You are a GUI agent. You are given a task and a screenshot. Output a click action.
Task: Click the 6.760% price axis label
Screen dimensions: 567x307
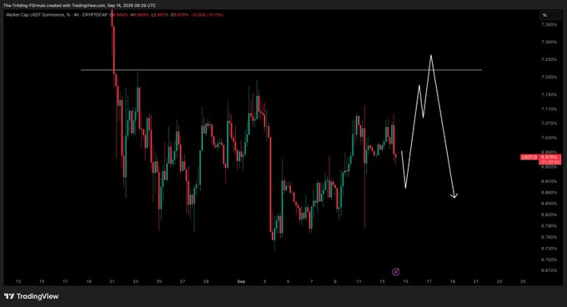pos(549,237)
